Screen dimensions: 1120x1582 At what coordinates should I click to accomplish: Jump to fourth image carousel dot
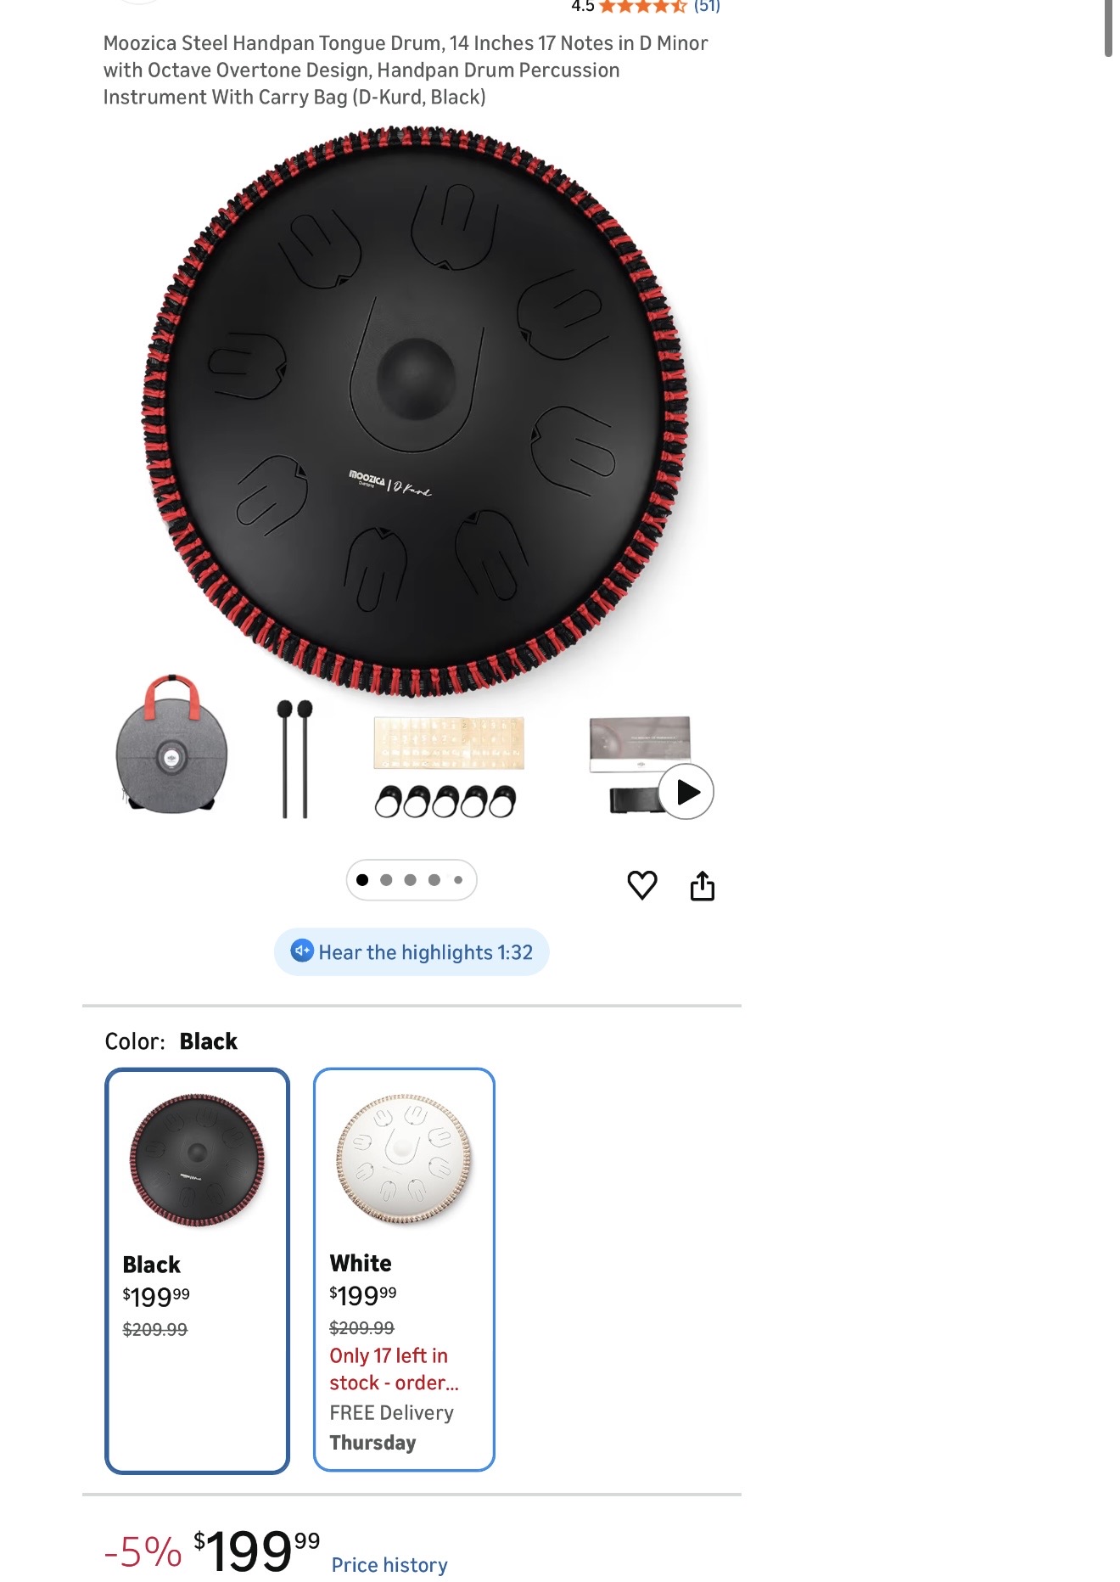434,880
